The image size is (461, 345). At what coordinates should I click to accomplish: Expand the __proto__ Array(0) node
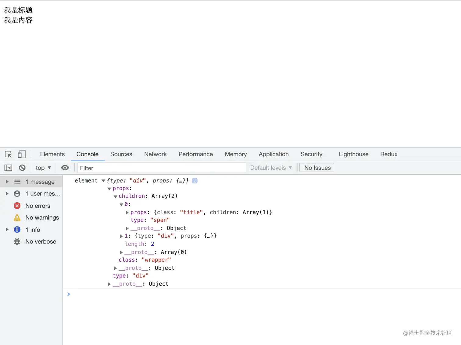tap(121, 252)
